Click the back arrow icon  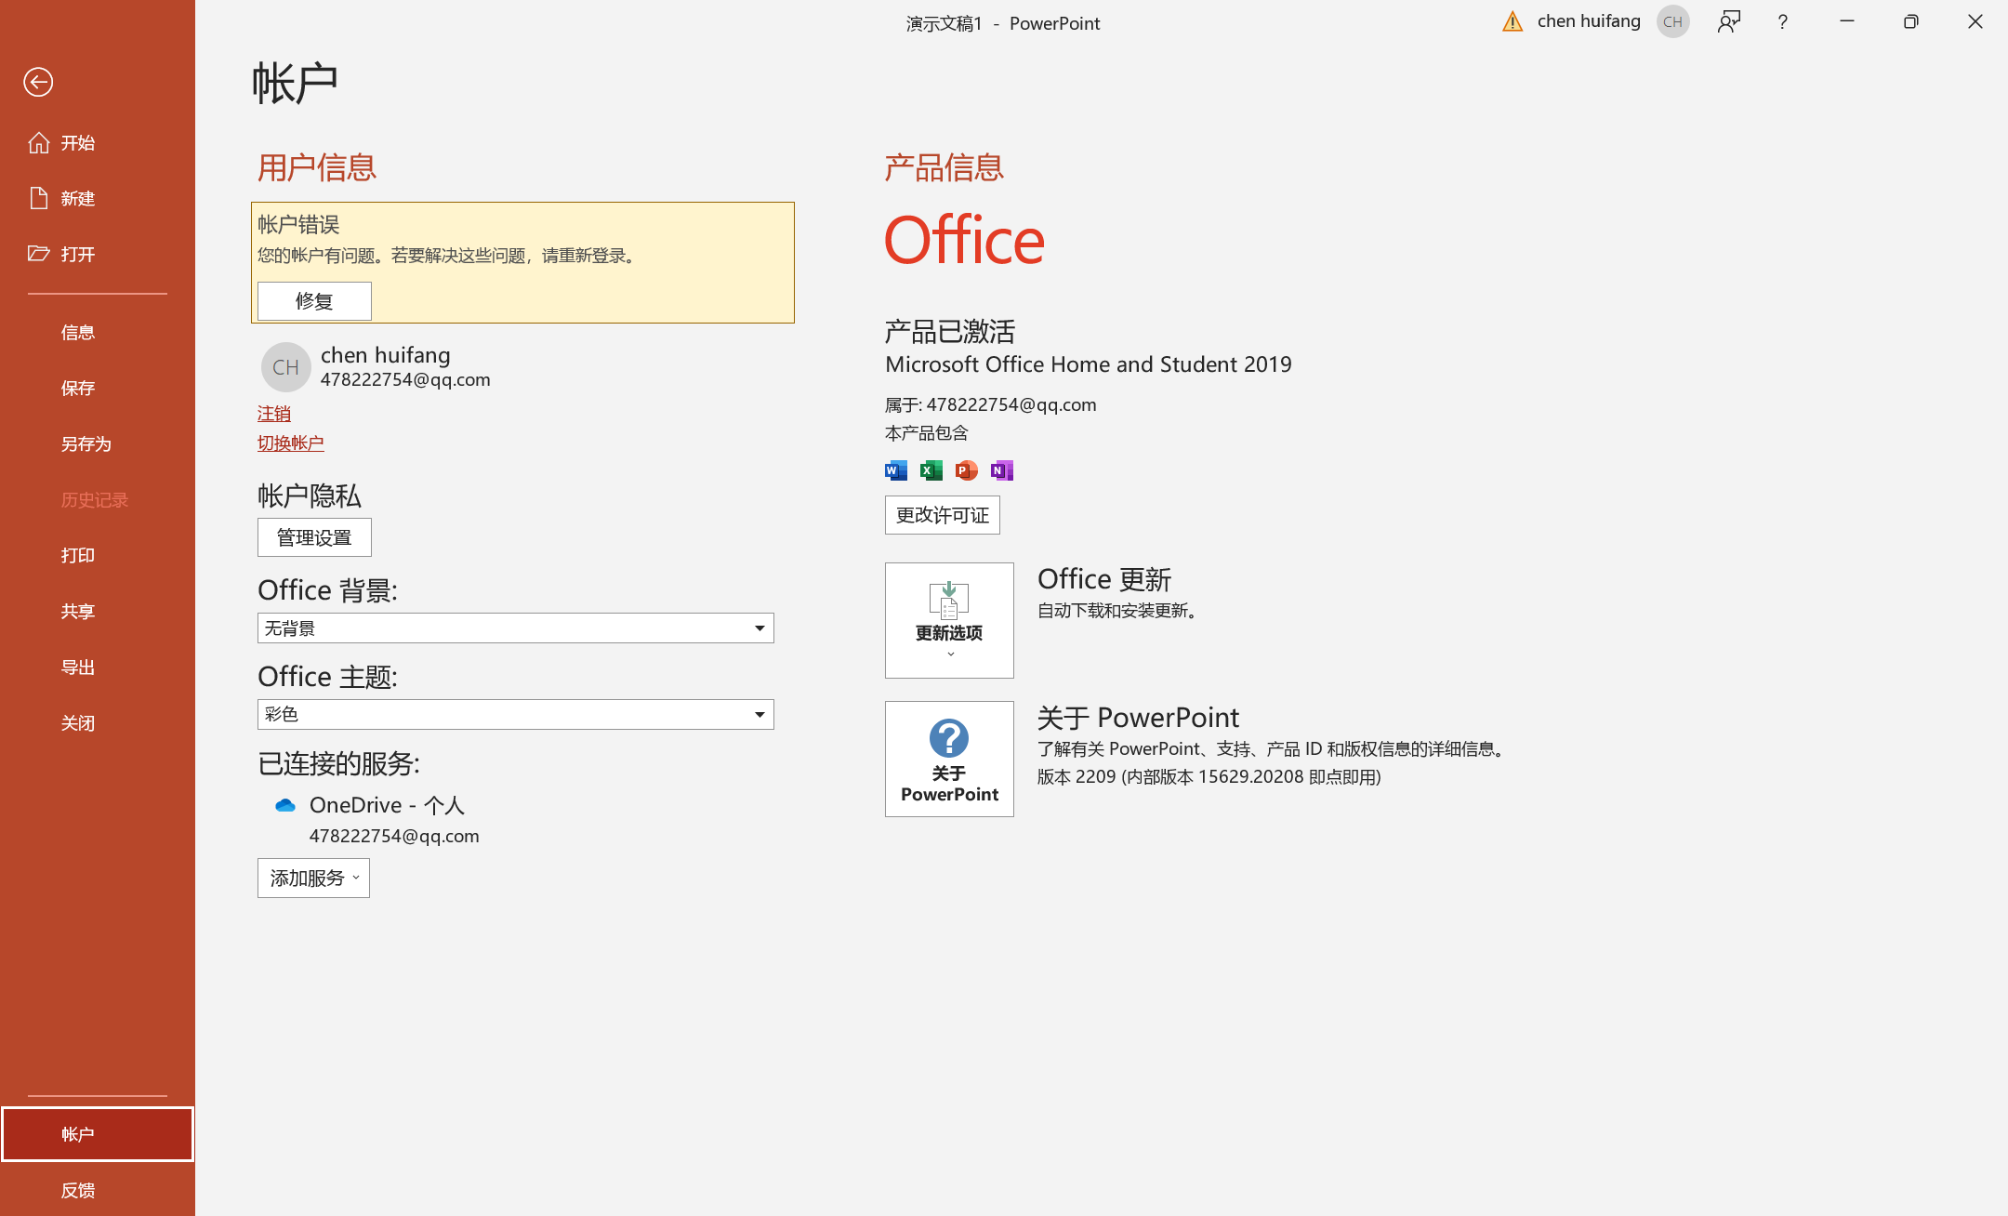pos(38,82)
